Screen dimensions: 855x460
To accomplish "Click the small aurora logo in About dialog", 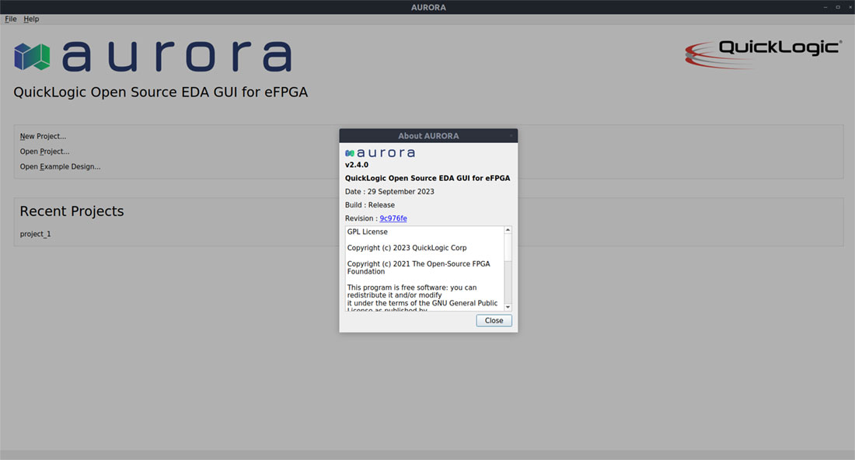I will coord(380,153).
